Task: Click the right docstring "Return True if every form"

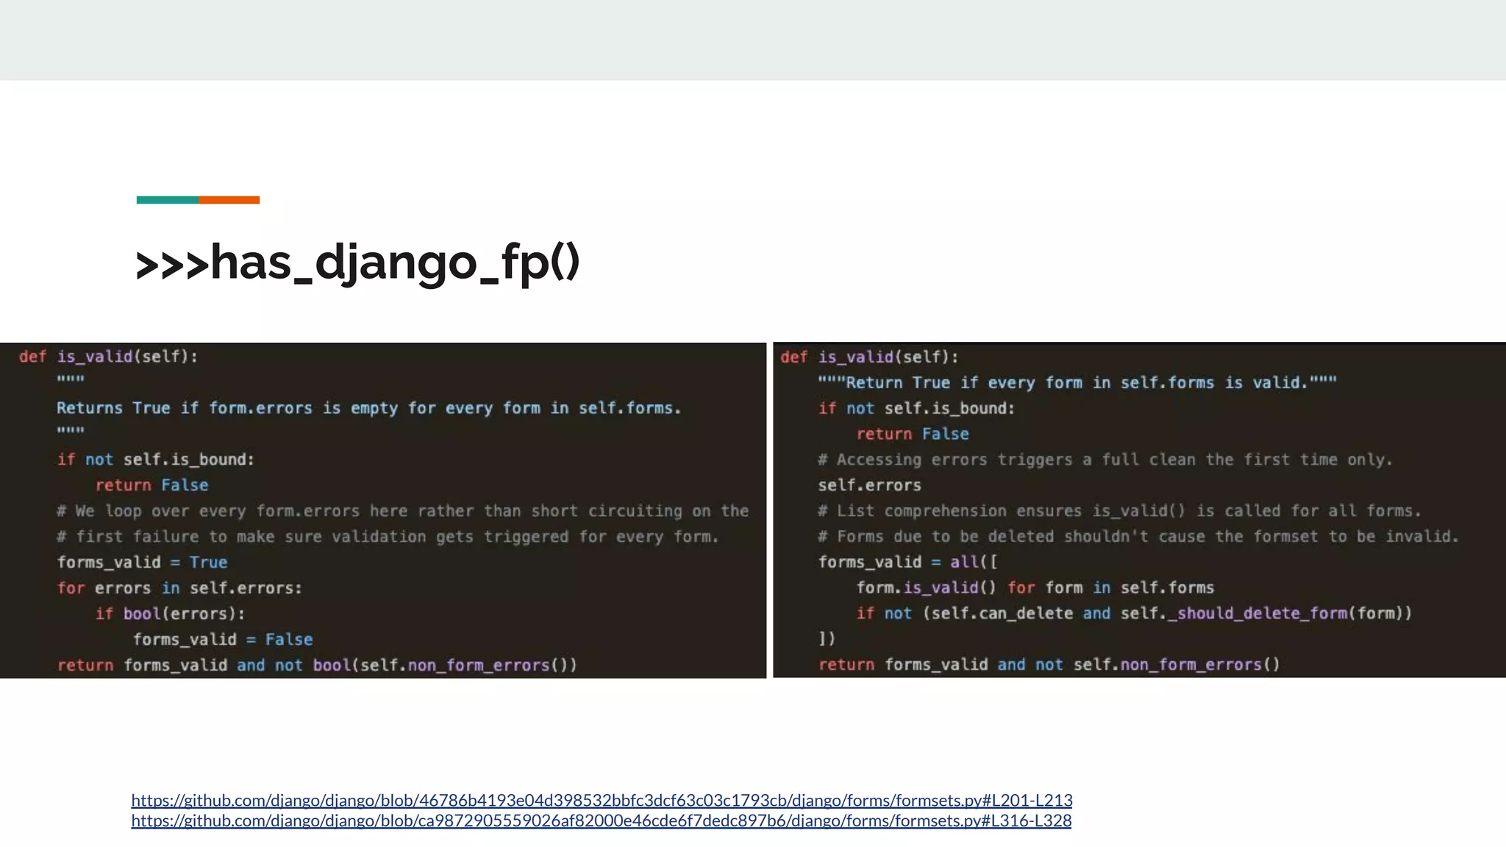Action: click(1077, 382)
